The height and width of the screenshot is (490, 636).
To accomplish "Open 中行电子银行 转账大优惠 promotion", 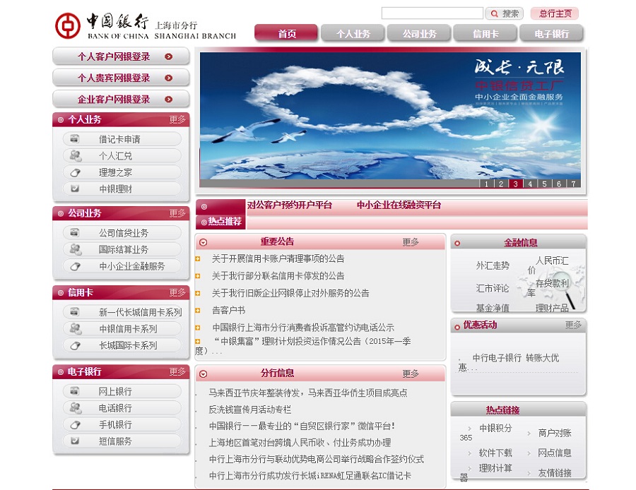I will pos(509,363).
